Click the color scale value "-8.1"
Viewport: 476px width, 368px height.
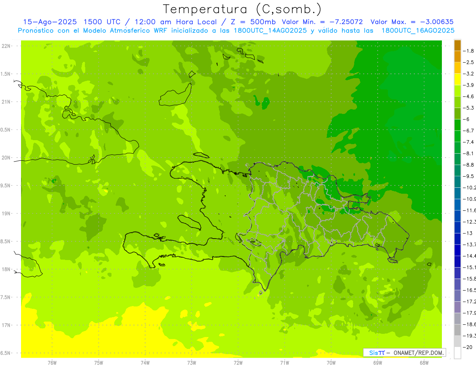[468, 153]
